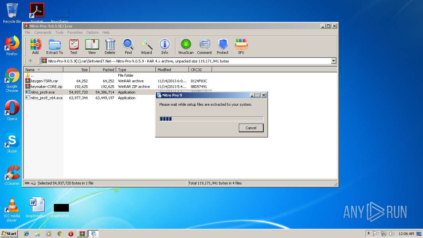Screen dimensions: 423x238
Task: Open the Tools menu
Action: coord(59,32)
